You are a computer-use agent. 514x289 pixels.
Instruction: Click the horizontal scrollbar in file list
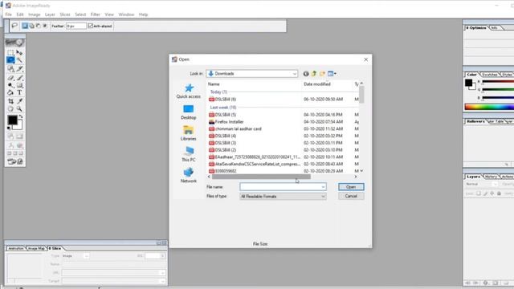(261, 177)
